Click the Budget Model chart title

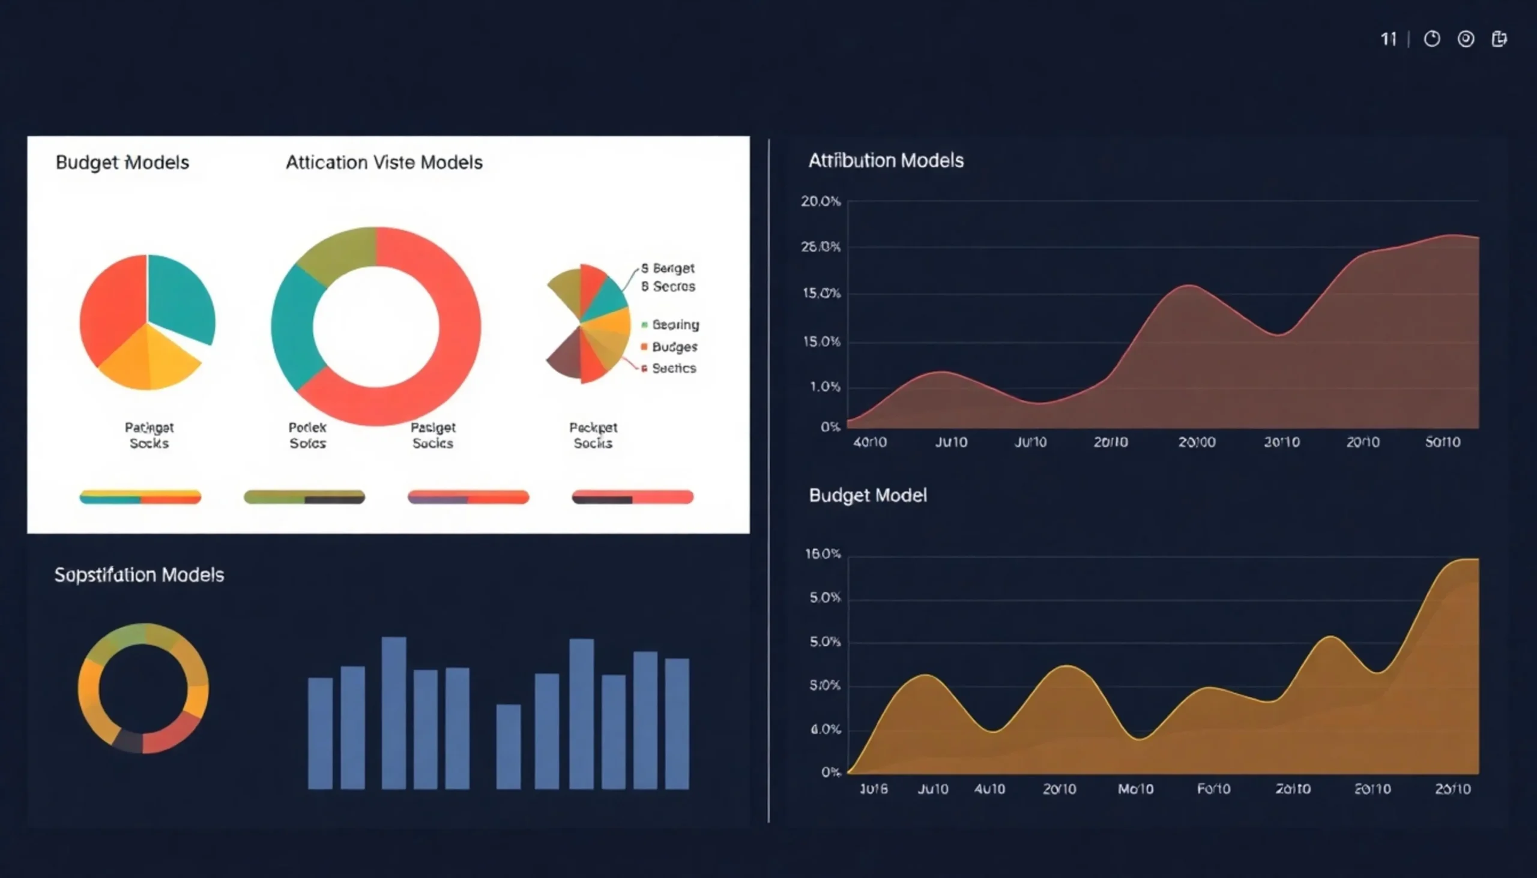(x=868, y=495)
